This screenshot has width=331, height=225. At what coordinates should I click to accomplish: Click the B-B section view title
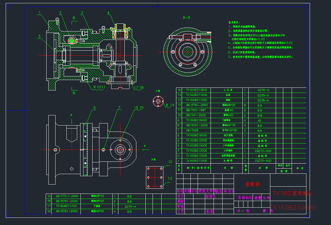coord(187,18)
